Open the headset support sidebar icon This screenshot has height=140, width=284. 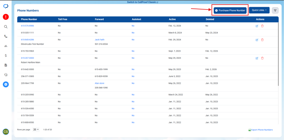coord(6,75)
